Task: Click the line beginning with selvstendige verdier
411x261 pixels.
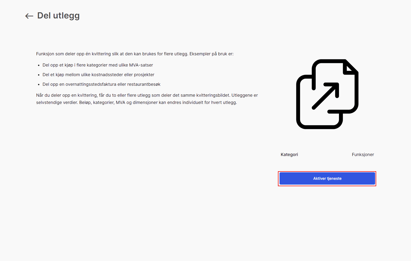Action: (x=136, y=103)
